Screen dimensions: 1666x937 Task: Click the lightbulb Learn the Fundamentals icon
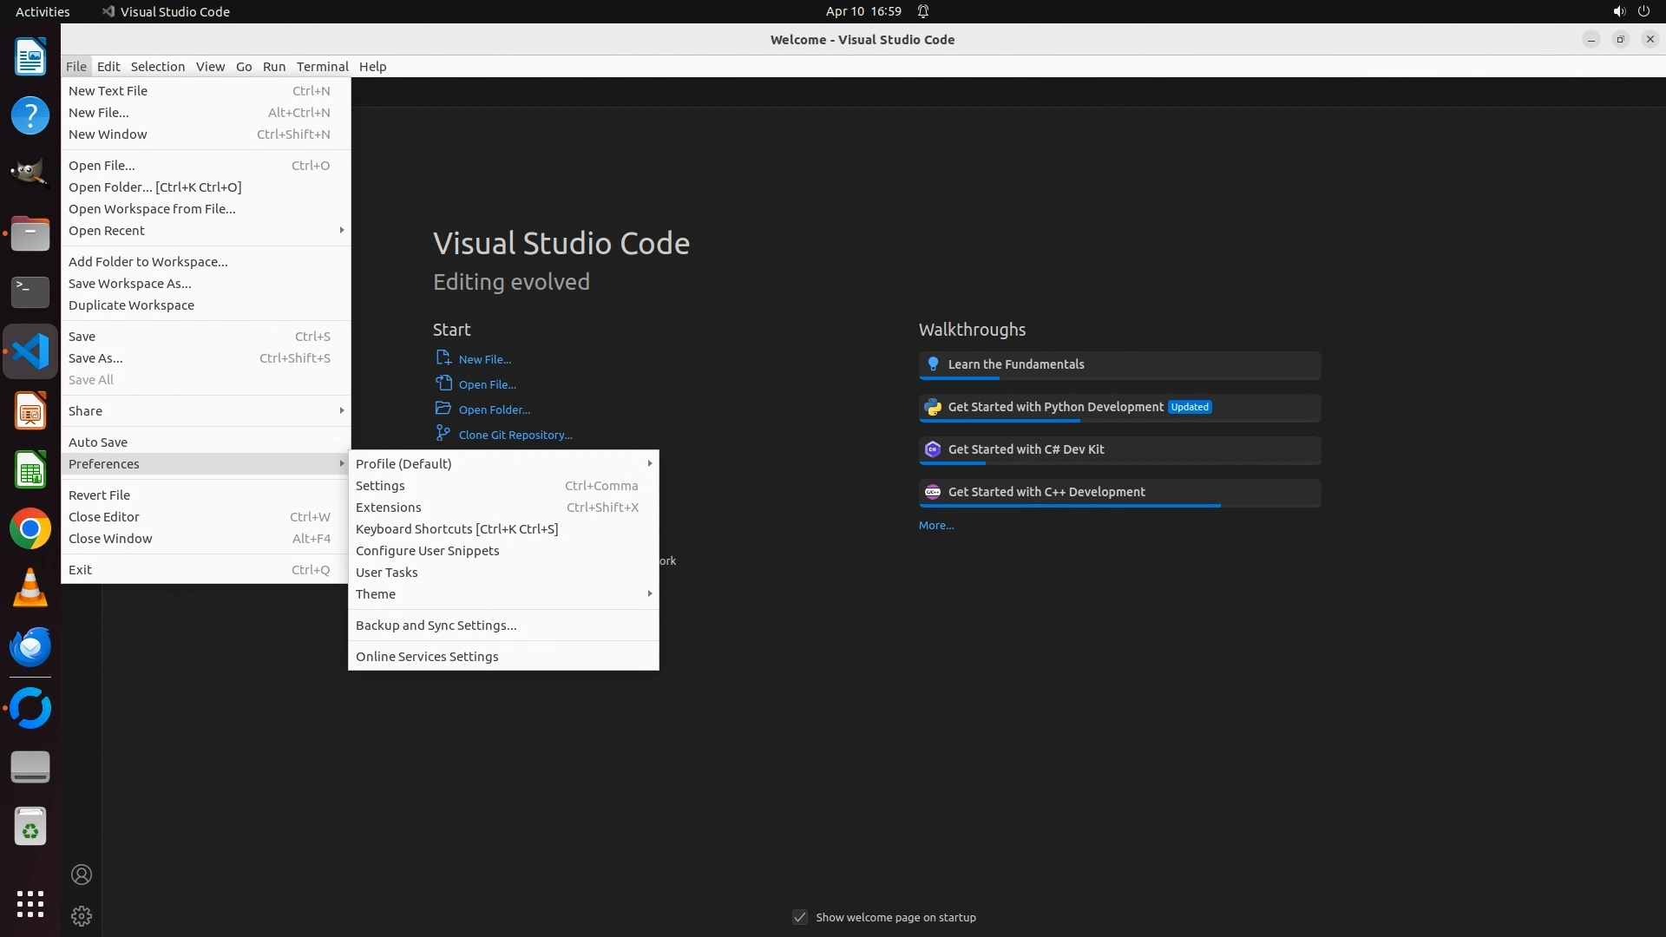pos(933,364)
